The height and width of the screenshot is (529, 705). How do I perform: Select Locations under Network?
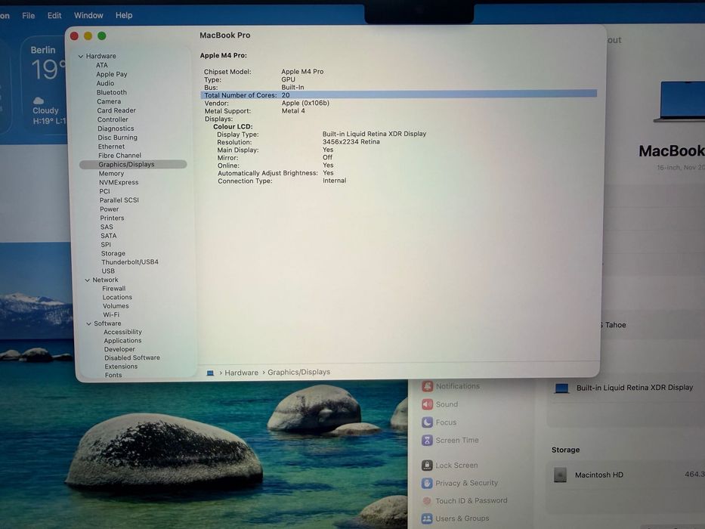(x=117, y=297)
